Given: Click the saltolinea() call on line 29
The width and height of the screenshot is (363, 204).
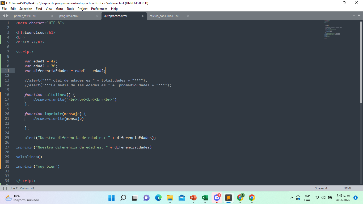Looking at the screenshot, I should [29, 157].
